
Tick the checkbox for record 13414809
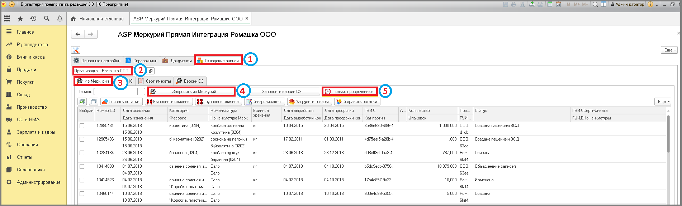coord(82,167)
